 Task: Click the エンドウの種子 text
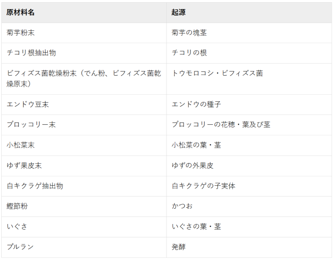(196, 104)
